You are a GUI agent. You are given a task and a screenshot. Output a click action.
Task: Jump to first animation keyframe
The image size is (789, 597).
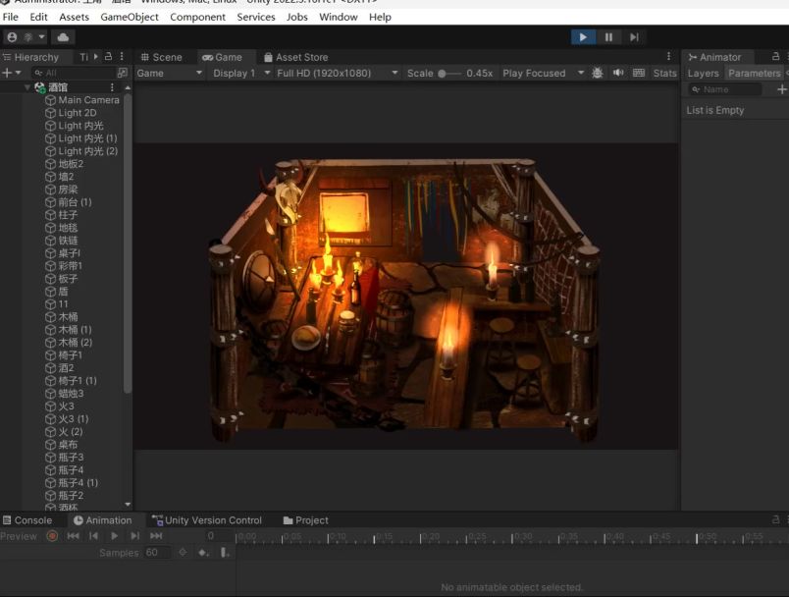tap(73, 536)
